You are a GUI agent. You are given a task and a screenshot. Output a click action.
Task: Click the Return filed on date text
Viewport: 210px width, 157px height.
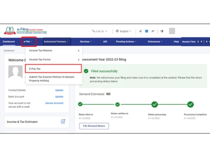coord(85,118)
